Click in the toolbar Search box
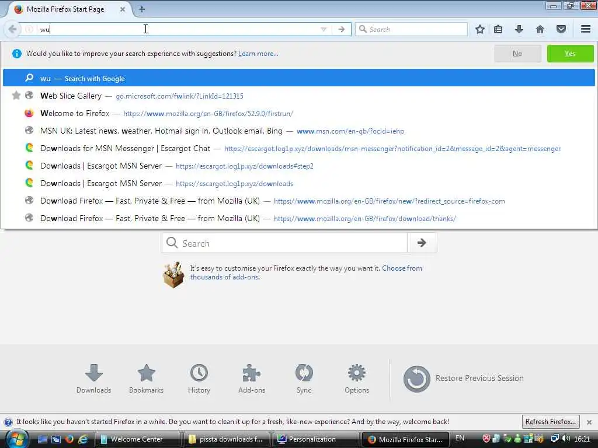 411,29
